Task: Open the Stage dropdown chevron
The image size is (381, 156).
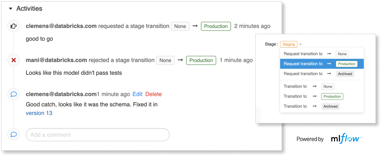Action: pyautogui.click(x=300, y=44)
